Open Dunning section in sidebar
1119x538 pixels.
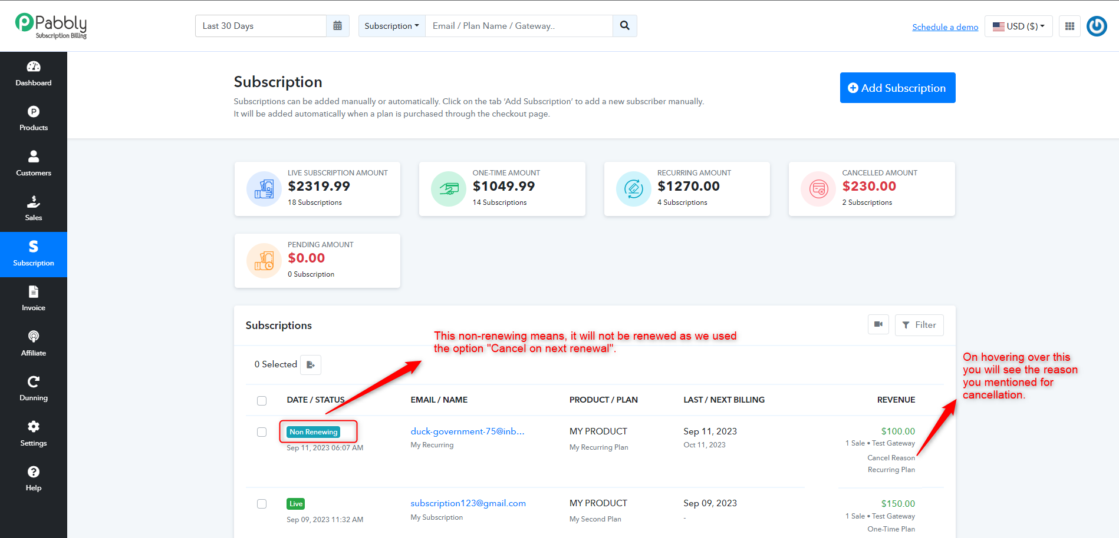tap(34, 389)
